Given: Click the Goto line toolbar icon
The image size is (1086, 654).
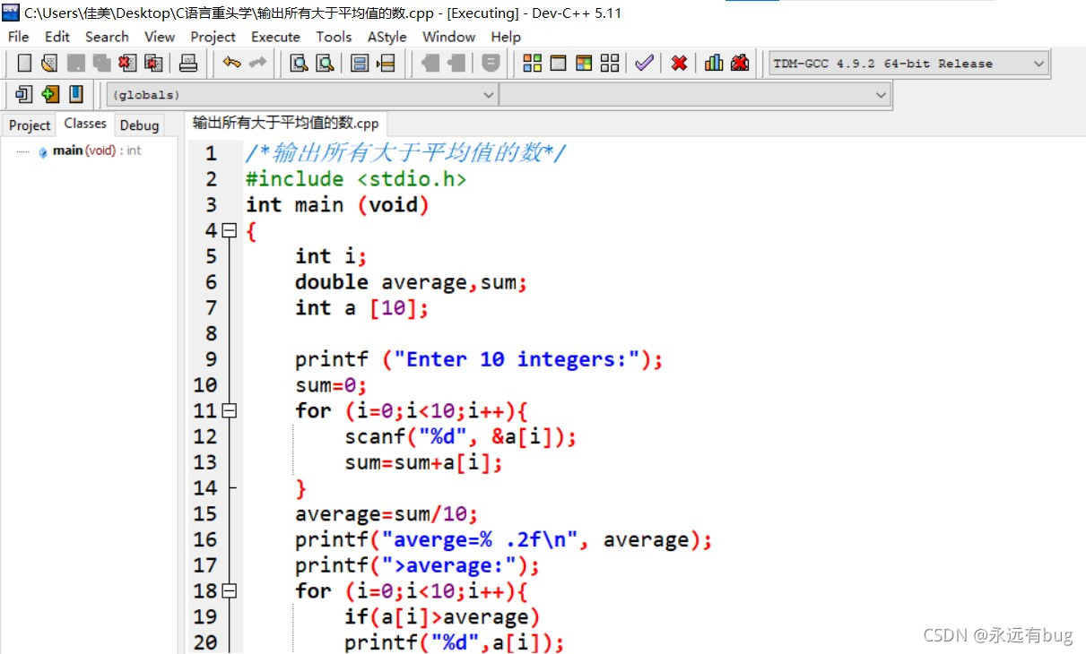Looking at the screenshot, I should pyautogui.click(x=386, y=63).
